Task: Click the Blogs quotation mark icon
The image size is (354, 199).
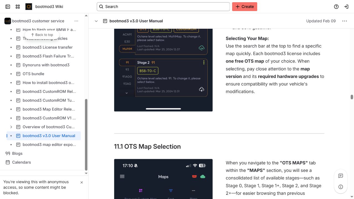Action: [8, 153]
